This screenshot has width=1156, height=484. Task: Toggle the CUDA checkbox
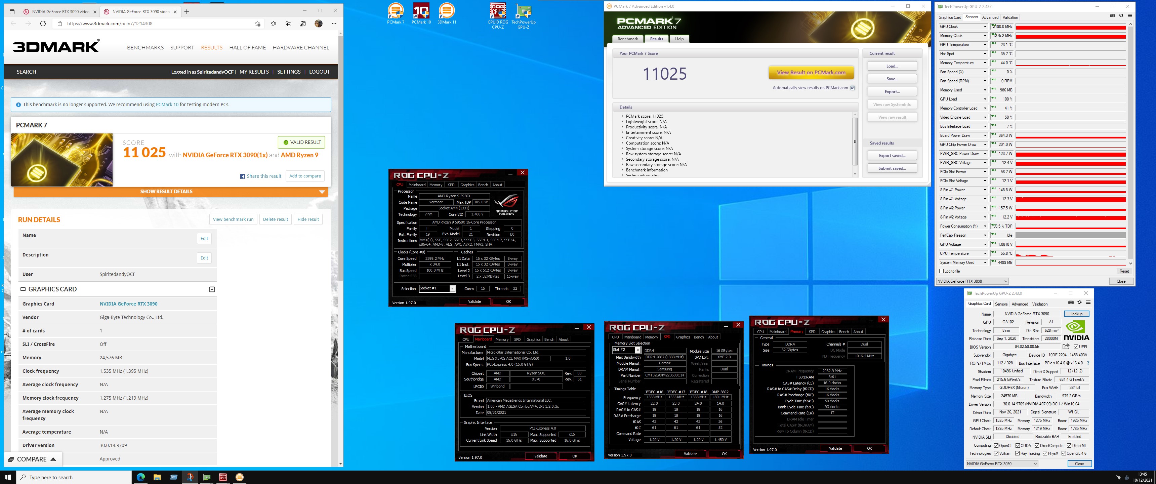pyautogui.click(x=1017, y=445)
